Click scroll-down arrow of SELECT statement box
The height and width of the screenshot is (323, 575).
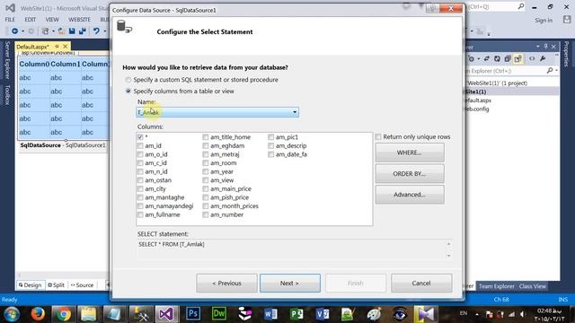click(x=448, y=255)
